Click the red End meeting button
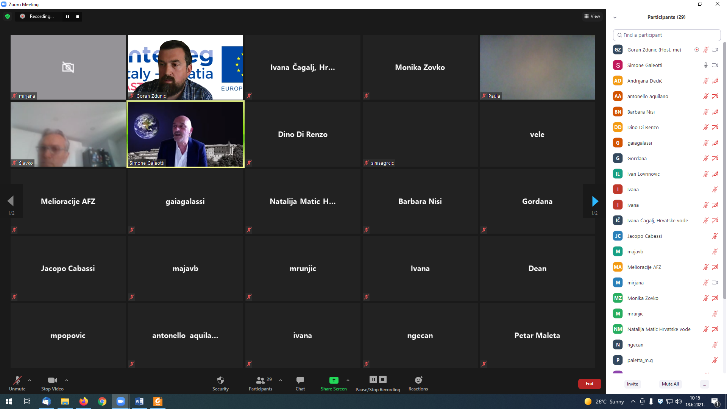The image size is (727, 409). (x=589, y=384)
